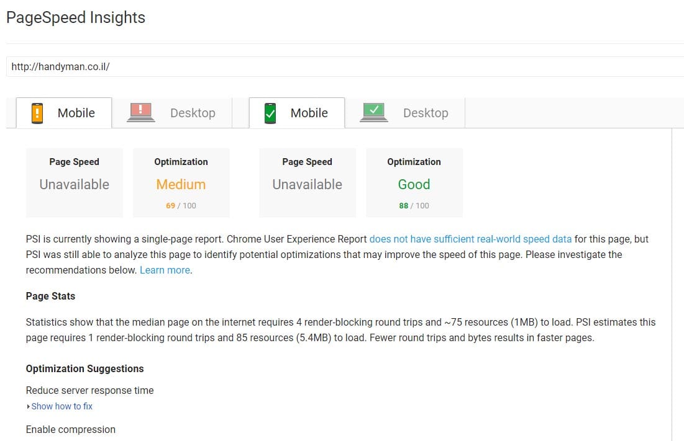The height and width of the screenshot is (441, 684).
Task: Select the 69 / 100 score text
Action: (x=181, y=205)
